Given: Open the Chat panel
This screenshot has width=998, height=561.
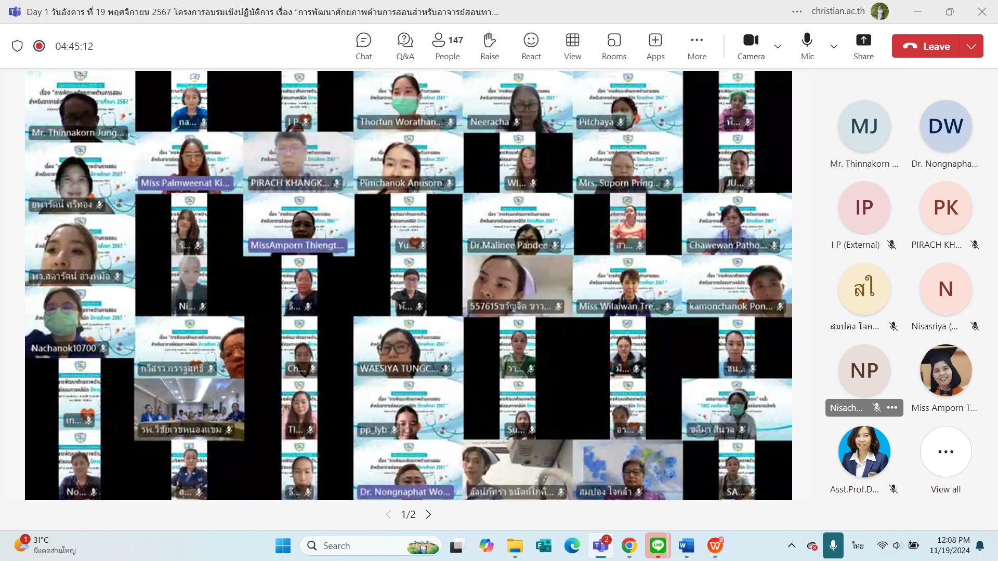Looking at the screenshot, I should coord(363,46).
